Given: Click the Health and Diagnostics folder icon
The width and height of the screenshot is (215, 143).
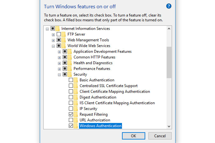Looking at the screenshot, I should [70, 63].
